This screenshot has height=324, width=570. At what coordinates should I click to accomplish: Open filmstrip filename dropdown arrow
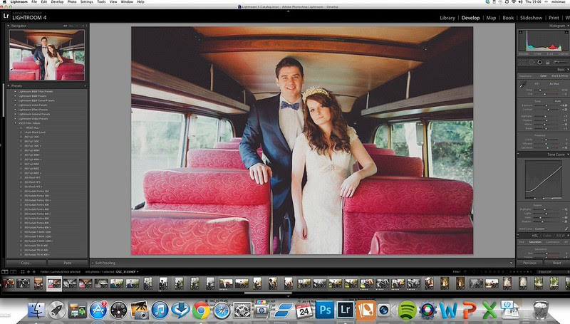tap(138, 272)
